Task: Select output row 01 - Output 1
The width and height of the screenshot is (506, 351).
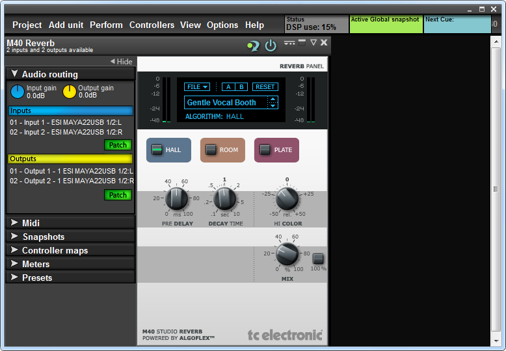Action: point(72,171)
